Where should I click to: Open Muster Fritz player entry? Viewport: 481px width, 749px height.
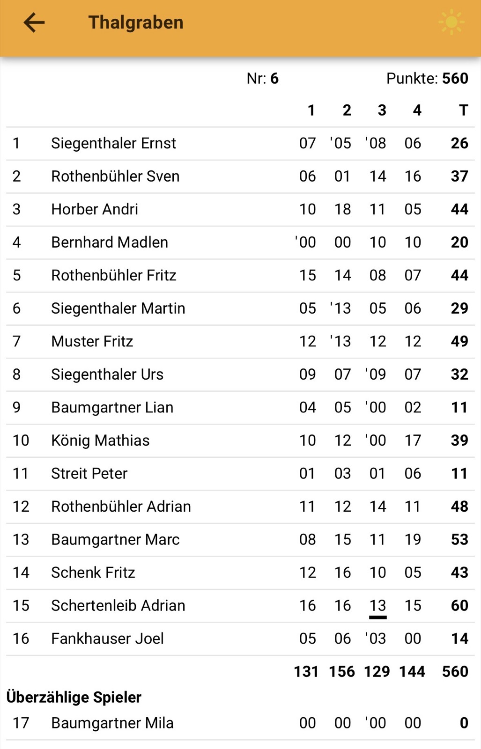pyautogui.click(x=92, y=341)
